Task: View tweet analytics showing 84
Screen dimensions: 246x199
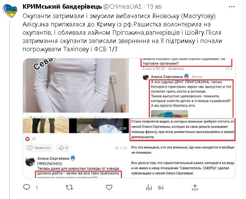Action: 155,188
